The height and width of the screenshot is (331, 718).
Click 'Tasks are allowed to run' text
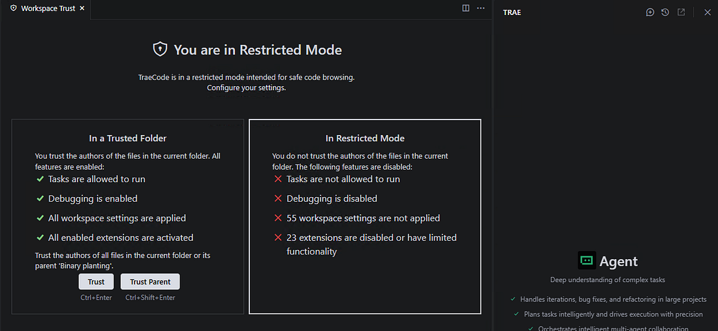coord(97,179)
